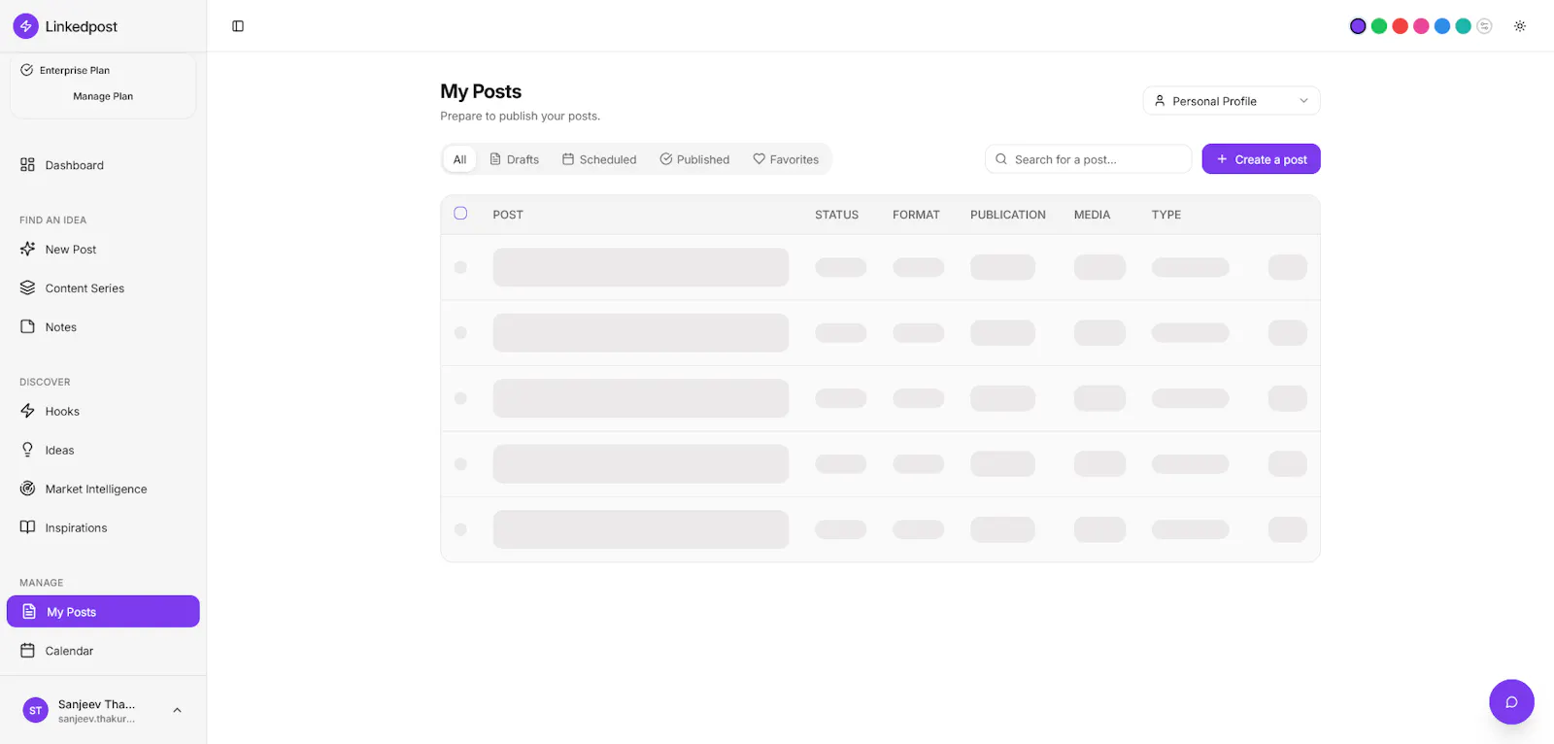Click the Manage Plan link
1554x744 pixels.
(x=103, y=96)
